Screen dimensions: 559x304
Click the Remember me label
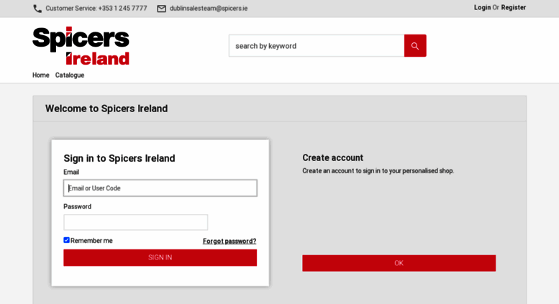[x=91, y=241]
